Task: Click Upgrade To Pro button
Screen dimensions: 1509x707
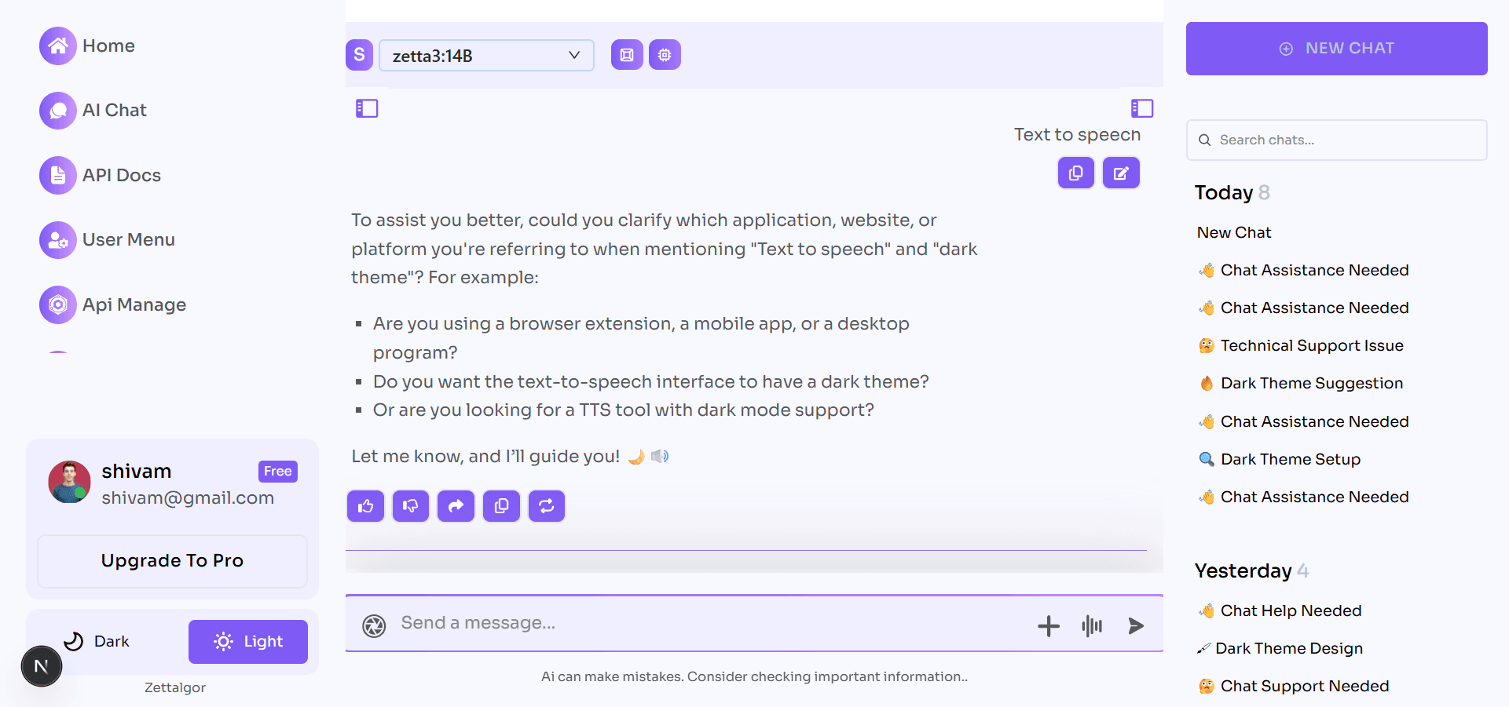Action: coord(172,560)
